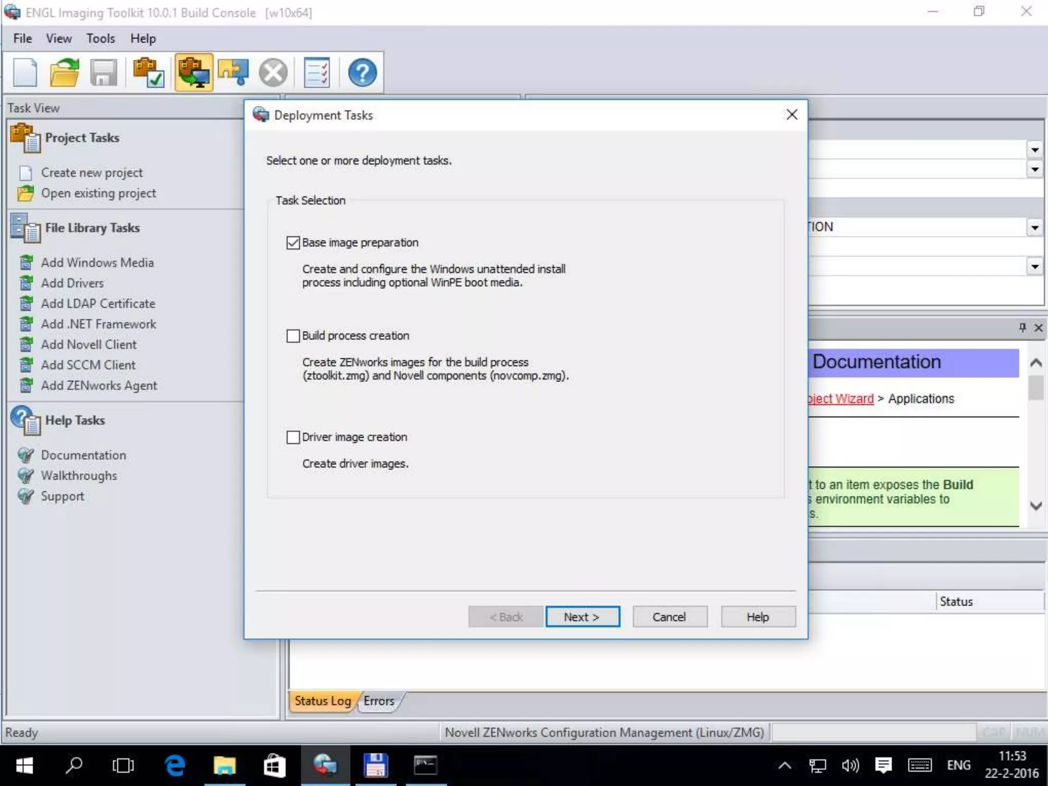Click Add SCCM Client task
This screenshot has height=786, width=1048.
click(x=89, y=365)
